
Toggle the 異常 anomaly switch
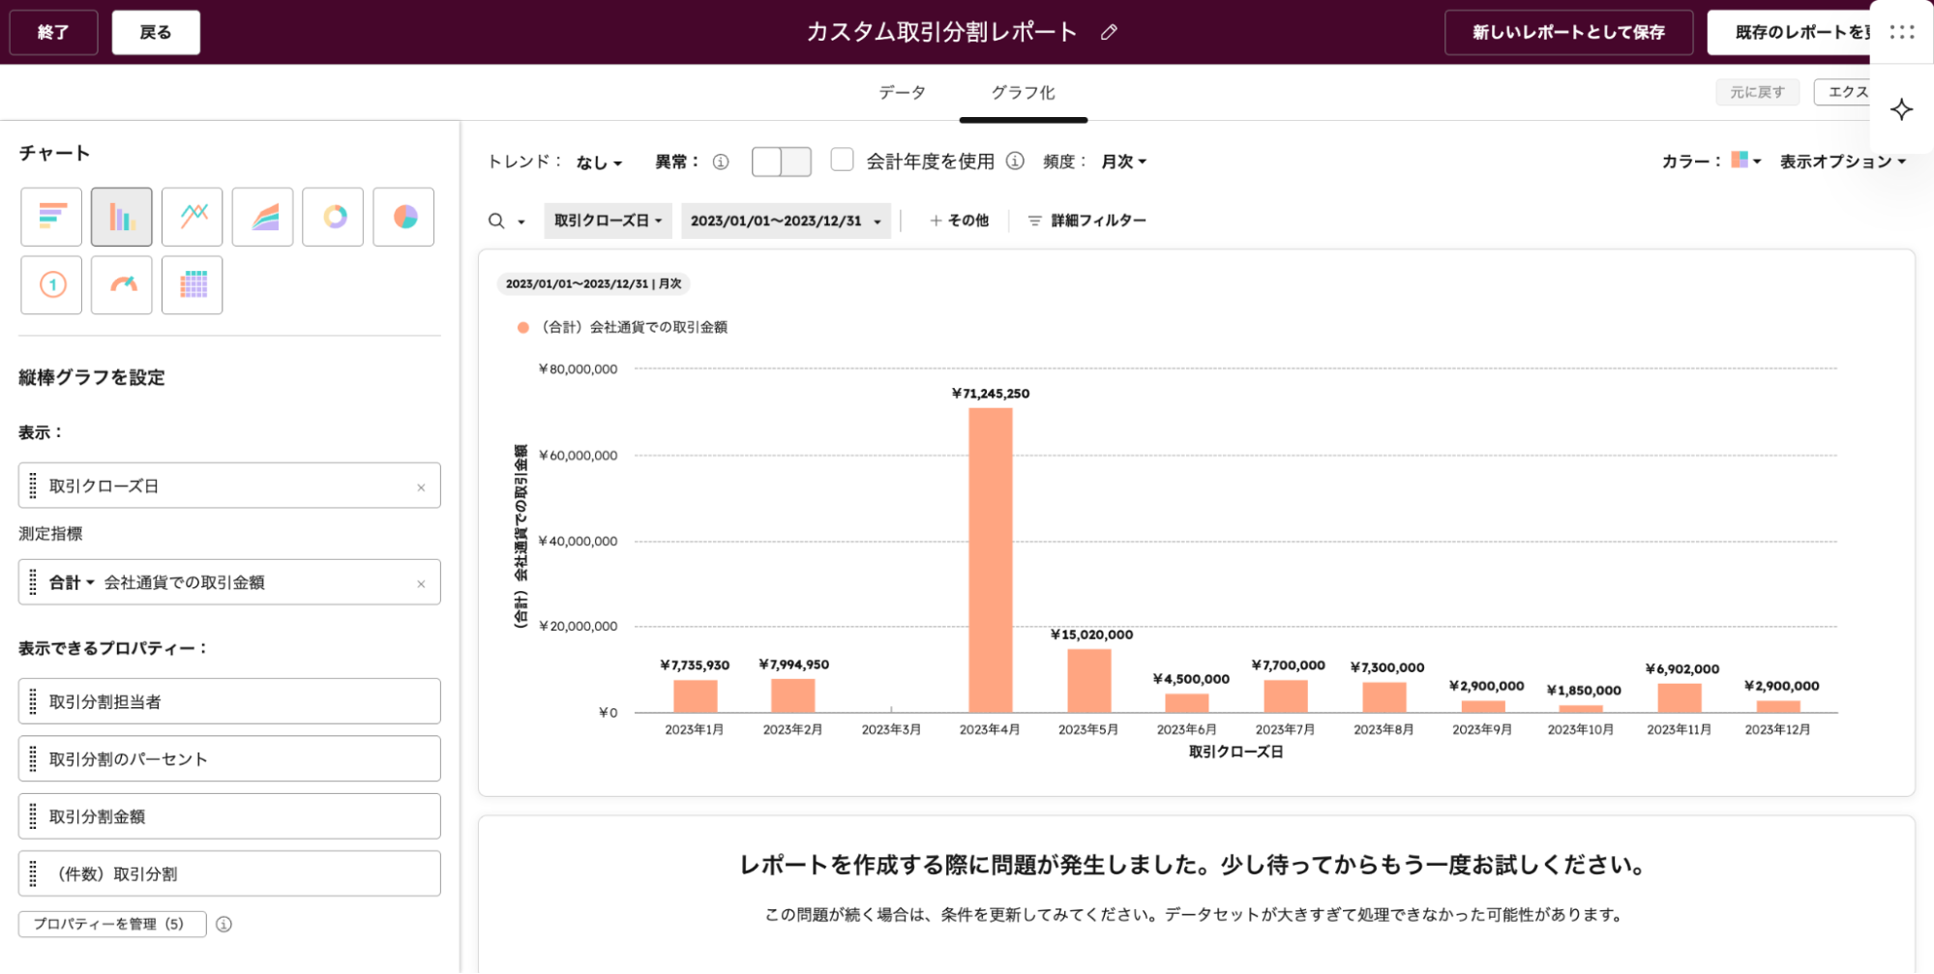pos(781,162)
